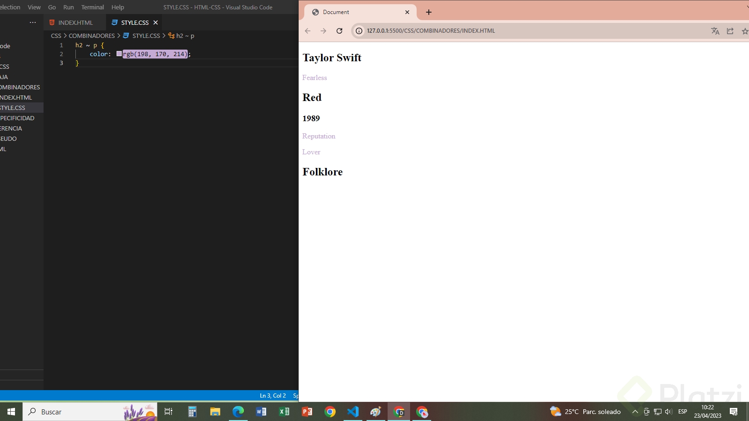Click the site information icon in the address bar
This screenshot has height=421, width=749.
coord(359,31)
